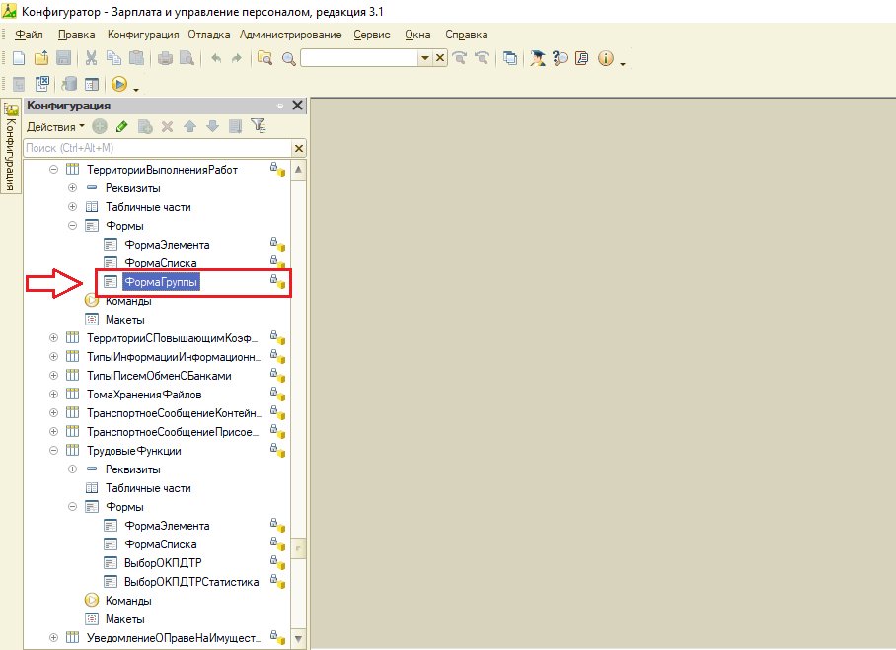Clear the configuration tree search with X
This screenshot has width=896, height=650.
[298, 149]
